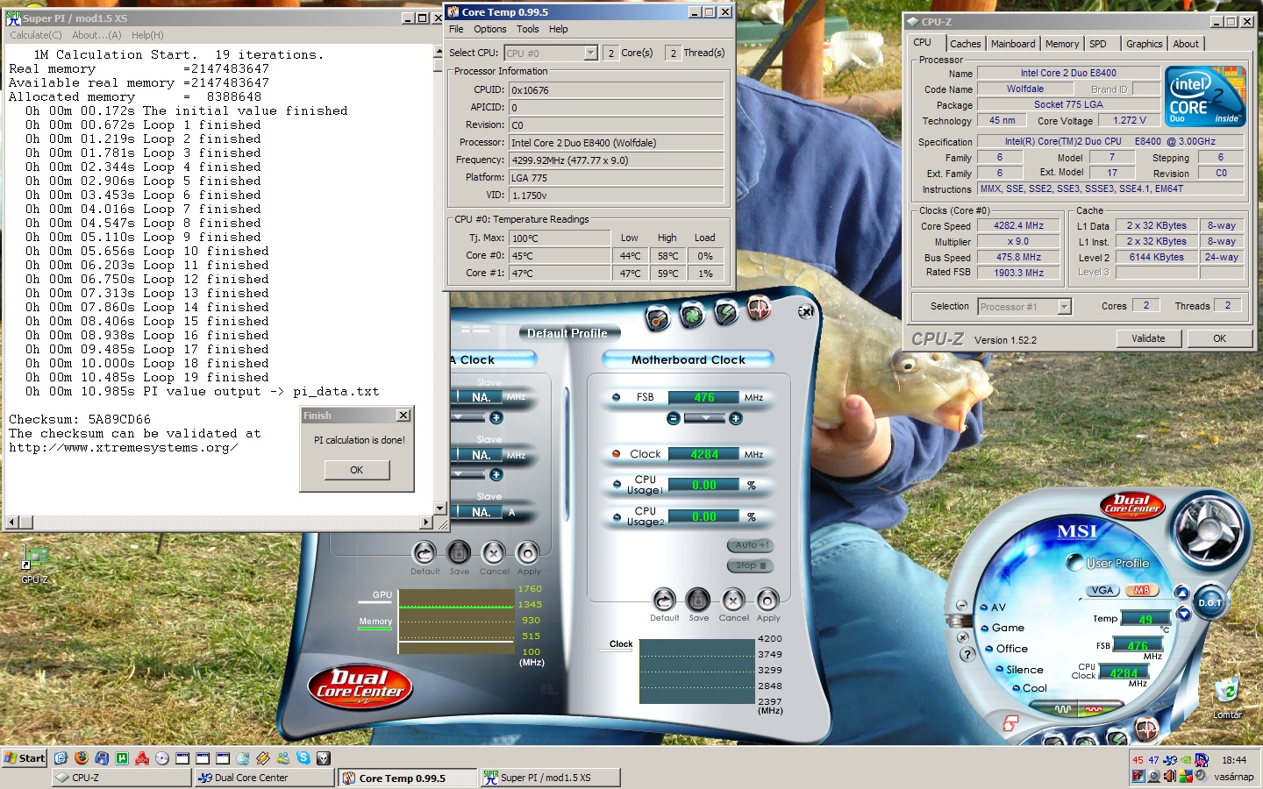Click the Start button on taskbar
The width and height of the screenshot is (1263, 789).
click(25, 758)
